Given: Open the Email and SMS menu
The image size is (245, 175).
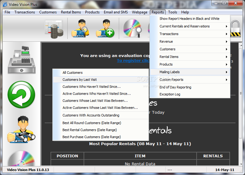Looking at the screenshot, I should [116, 12].
